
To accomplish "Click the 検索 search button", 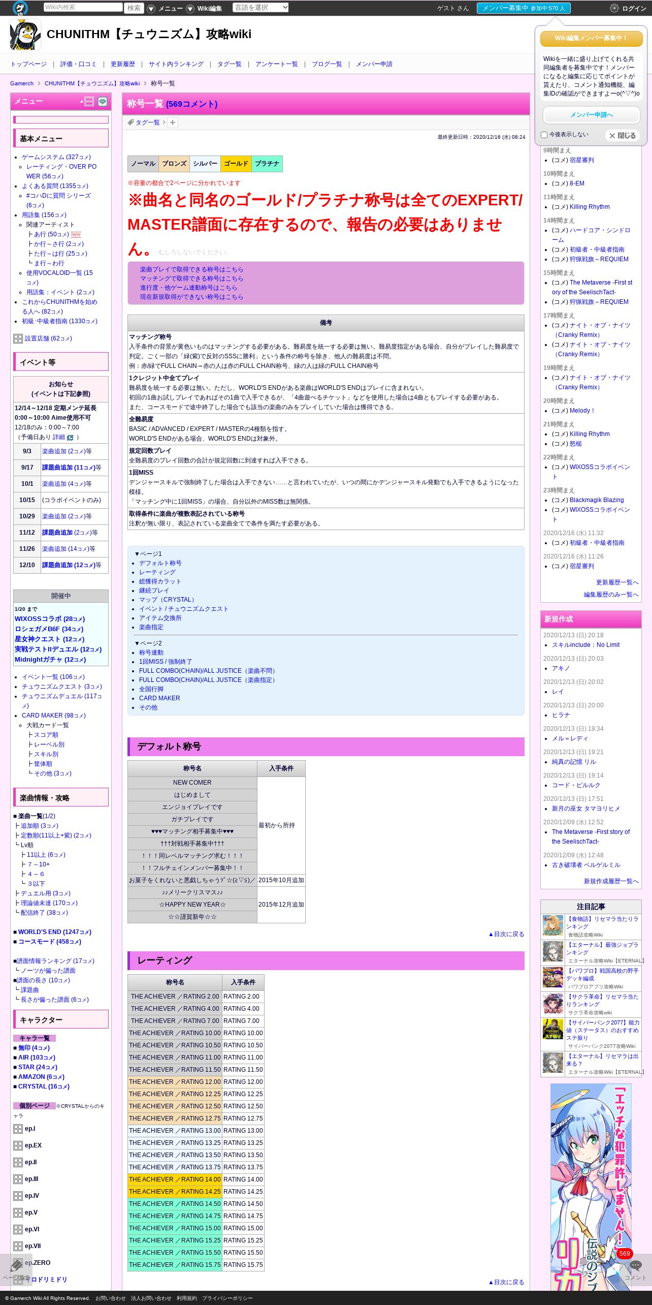I will [x=134, y=8].
